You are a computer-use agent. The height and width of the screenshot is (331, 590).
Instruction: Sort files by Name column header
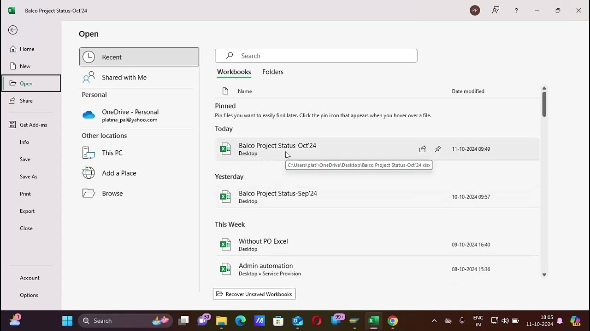[245, 91]
